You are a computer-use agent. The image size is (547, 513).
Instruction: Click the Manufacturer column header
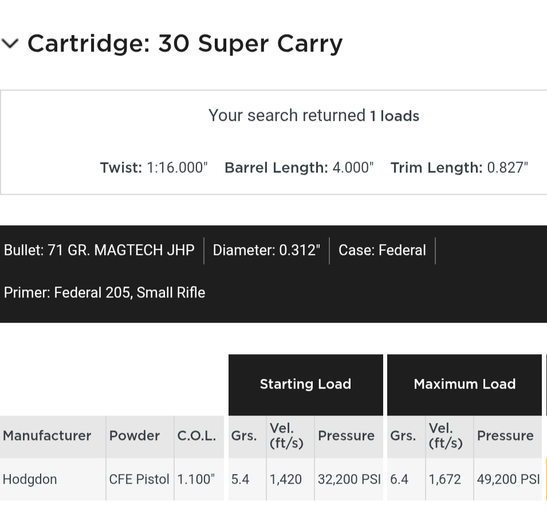tap(53, 437)
